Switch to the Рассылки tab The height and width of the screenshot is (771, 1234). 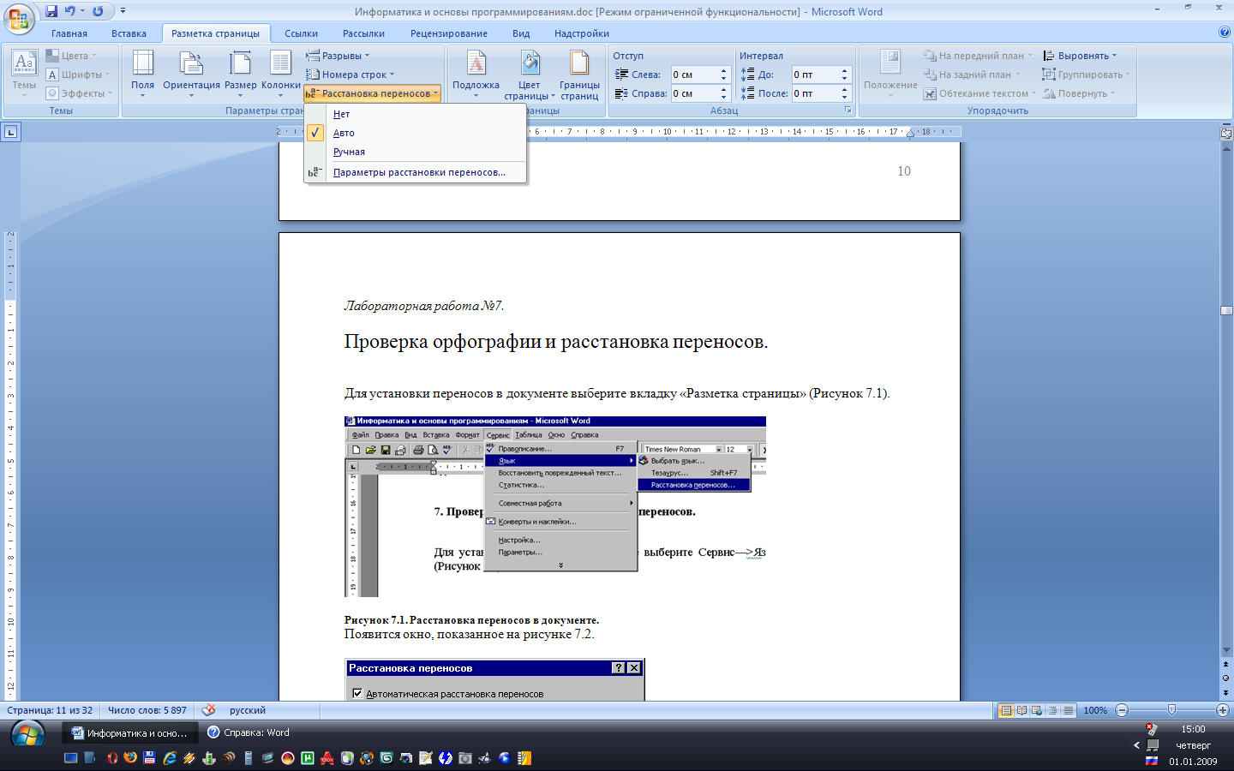[363, 33]
